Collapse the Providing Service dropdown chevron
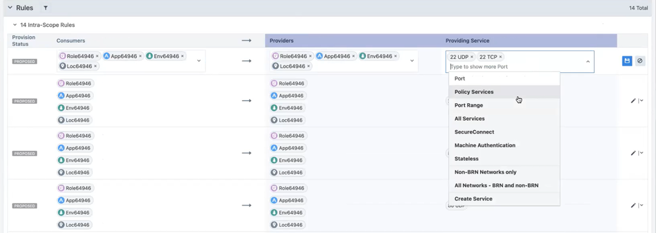This screenshot has height=233, width=656. (x=588, y=62)
